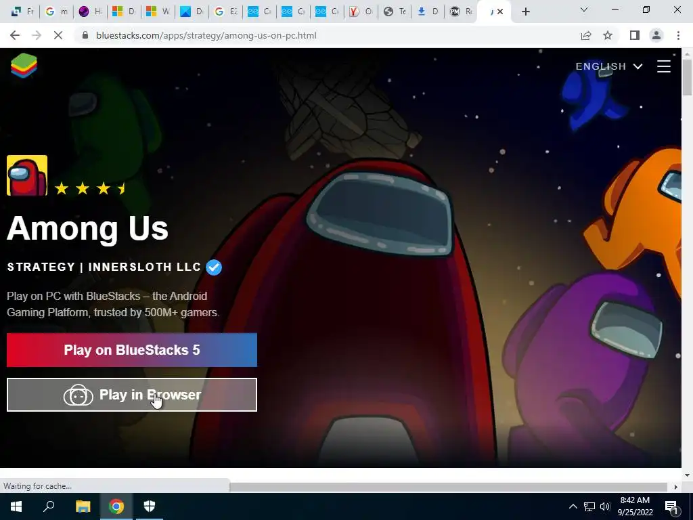Click the Among Us app icon thumbnail
The image size is (693, 520).
click(x=27, y=175)
